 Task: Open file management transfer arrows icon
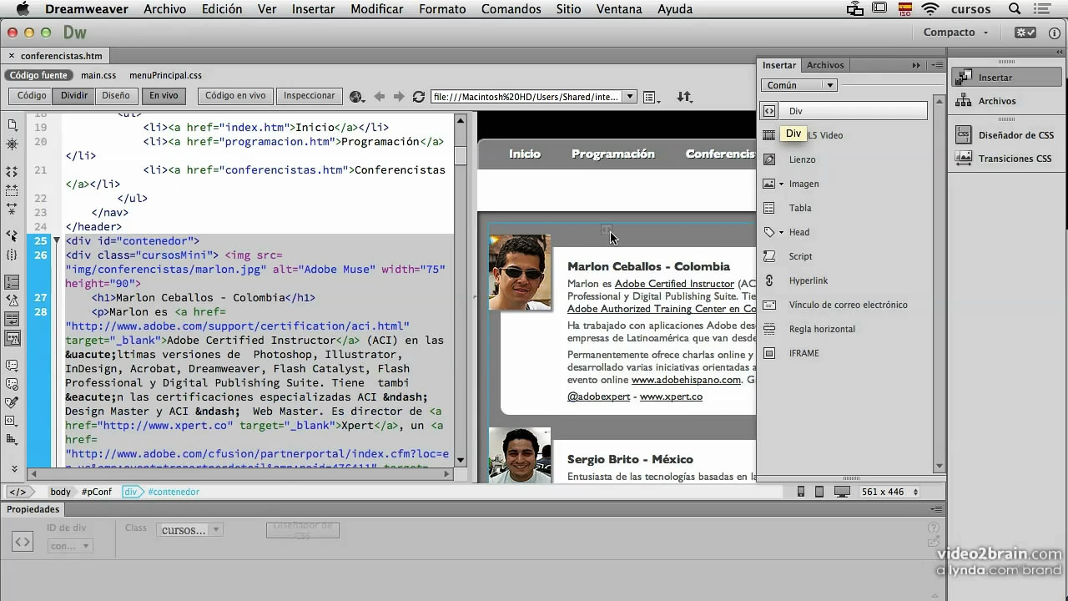(x=684, y=97)
